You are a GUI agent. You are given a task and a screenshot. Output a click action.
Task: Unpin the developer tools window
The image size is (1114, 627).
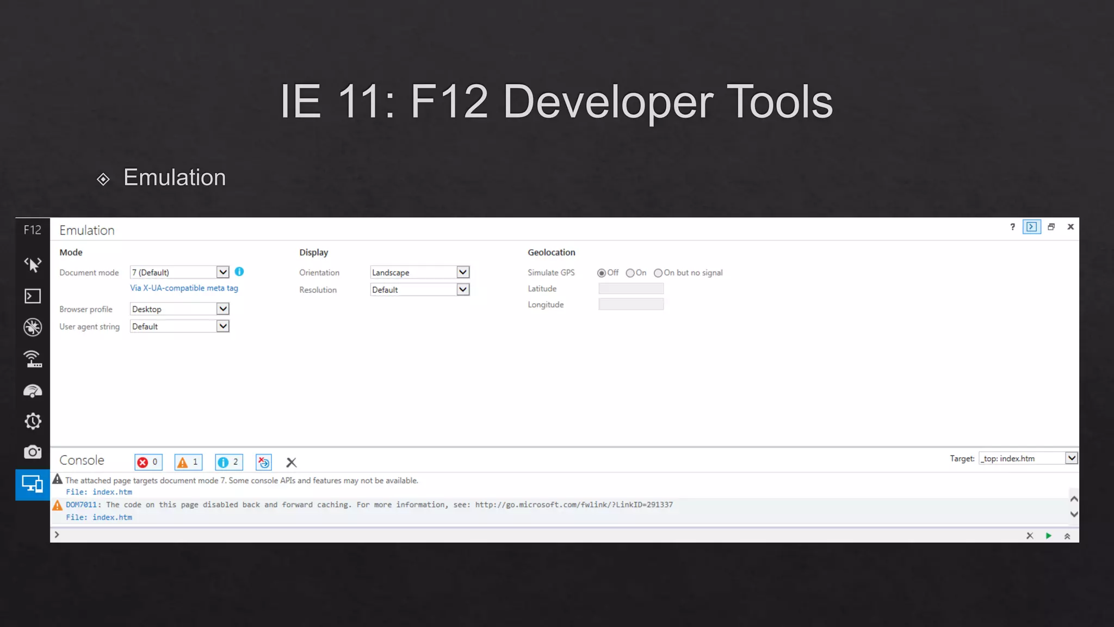pos(1051,227)
